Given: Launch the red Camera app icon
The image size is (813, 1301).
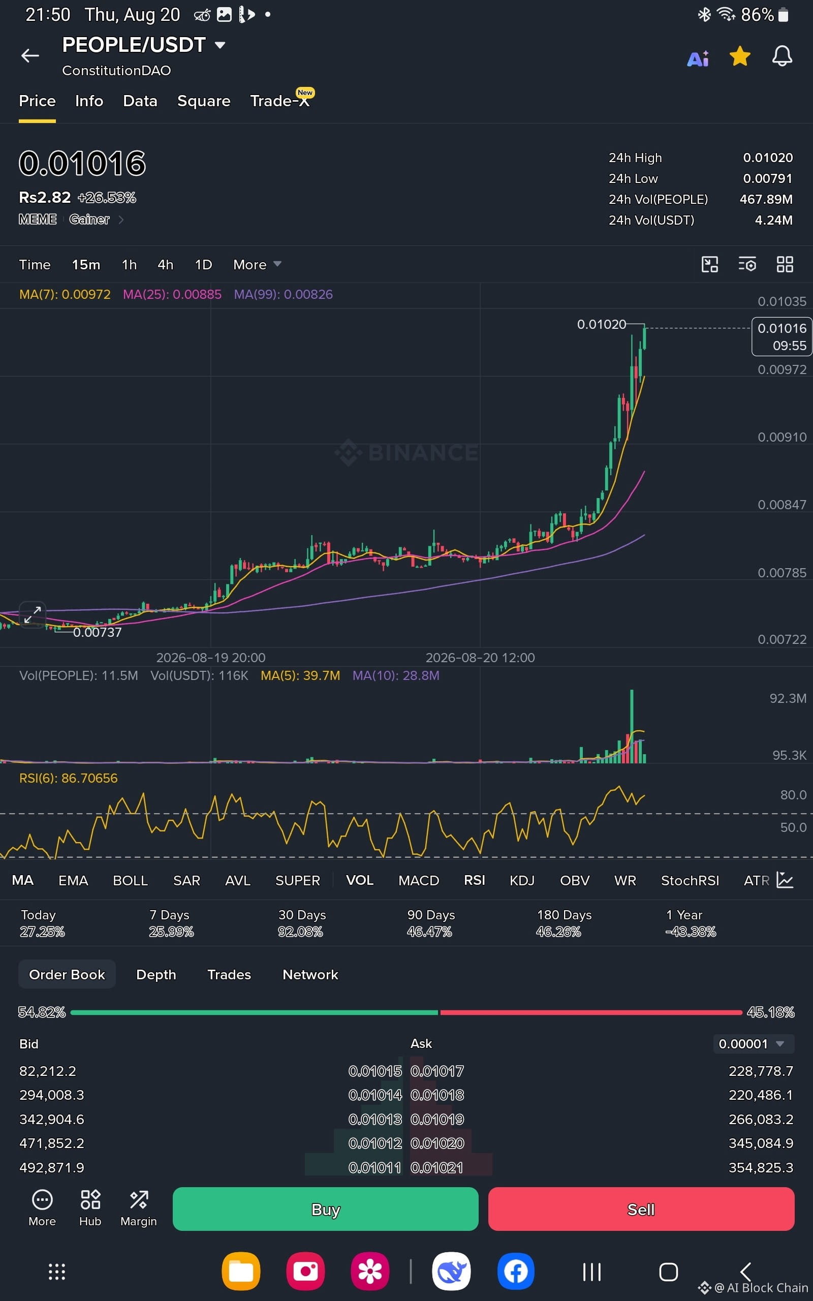Looking at the screenshot, I should 305,1272.
